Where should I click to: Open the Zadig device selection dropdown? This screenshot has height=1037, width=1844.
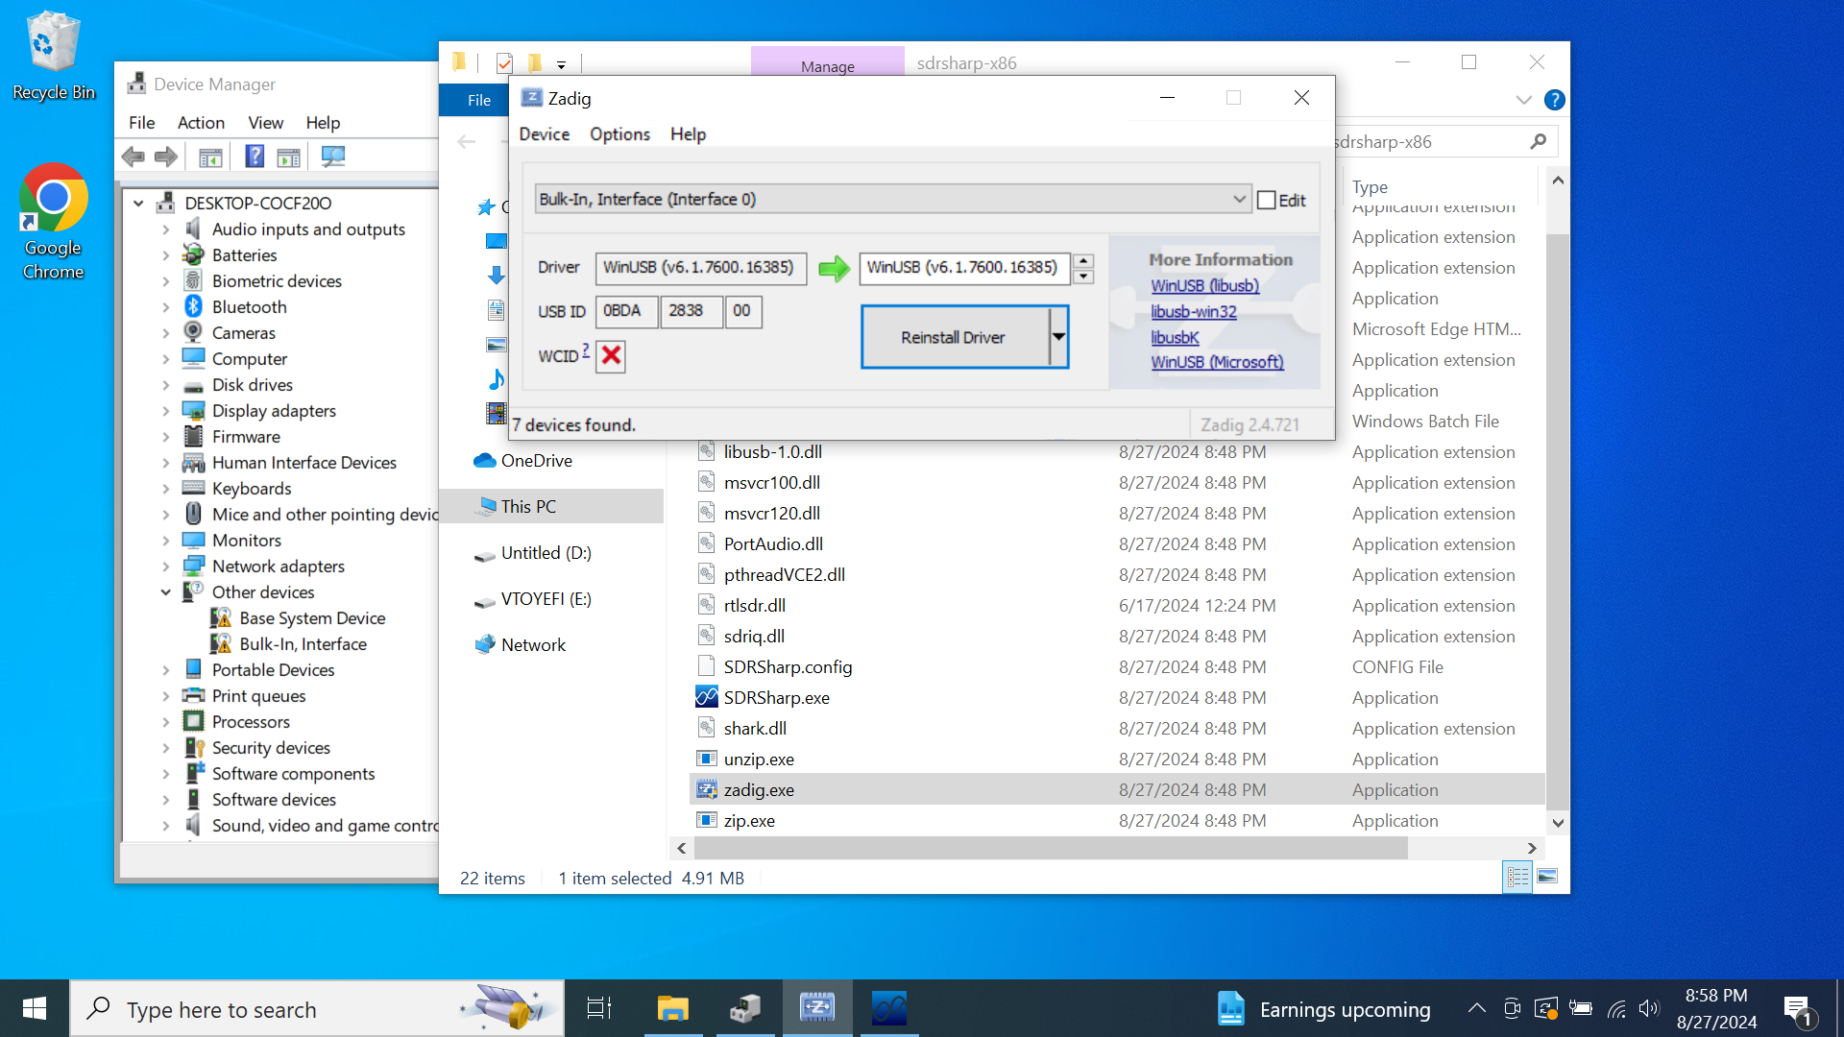coord(1239,200)
